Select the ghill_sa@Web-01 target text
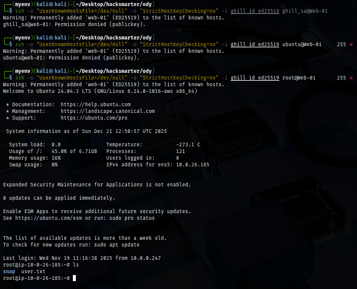The image size is (357, 289). pyautogui.click(x=305, y=11)
